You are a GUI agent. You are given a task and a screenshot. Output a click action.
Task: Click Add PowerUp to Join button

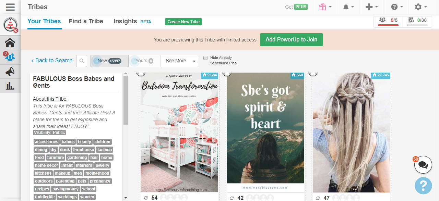[x=291, y=40]
